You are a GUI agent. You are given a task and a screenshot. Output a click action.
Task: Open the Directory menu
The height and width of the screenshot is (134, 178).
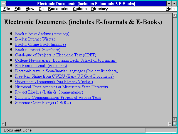click(x=100, y=9)
